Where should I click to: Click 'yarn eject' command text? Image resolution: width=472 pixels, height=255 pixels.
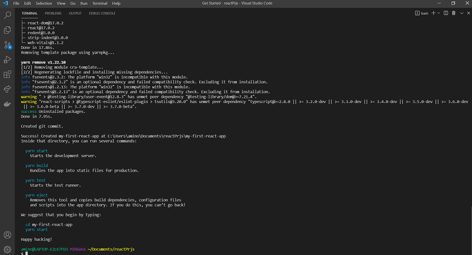[x=36, y=195]
